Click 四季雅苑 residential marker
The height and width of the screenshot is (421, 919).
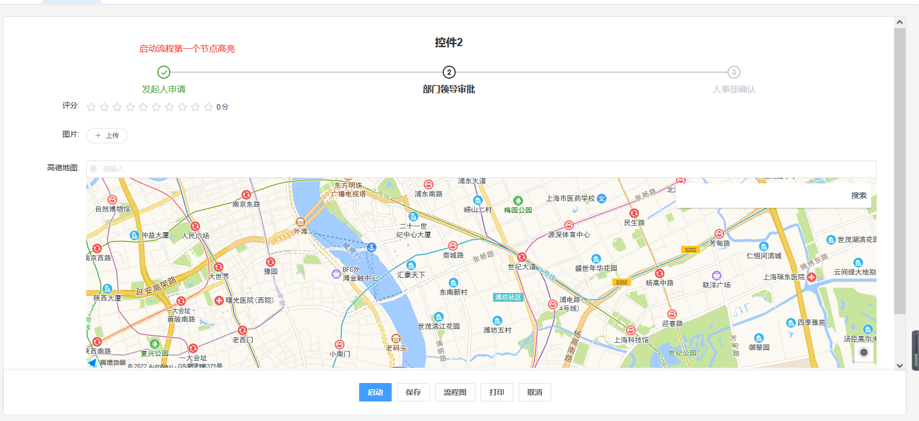tap(791, 323)
